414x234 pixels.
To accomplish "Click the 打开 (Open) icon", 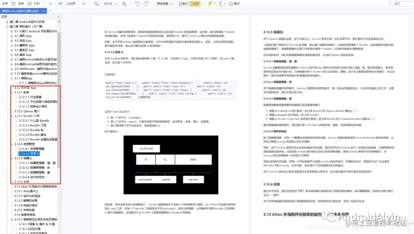I will pyautogui.click(x=5, y=3).
